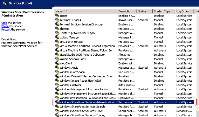This screenshot has height=117, width=199.
Task: Select Uninterruptible Power Supply service name
Action: pyautogui.click(x=77, y=33)
